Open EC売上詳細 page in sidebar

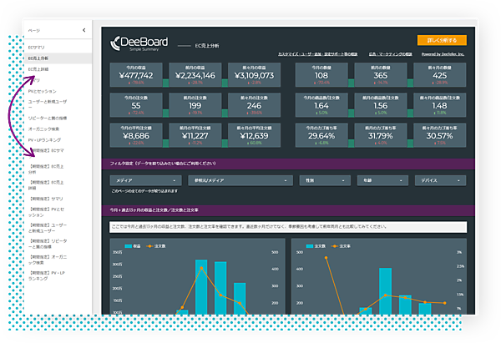[x=41, y=68]
